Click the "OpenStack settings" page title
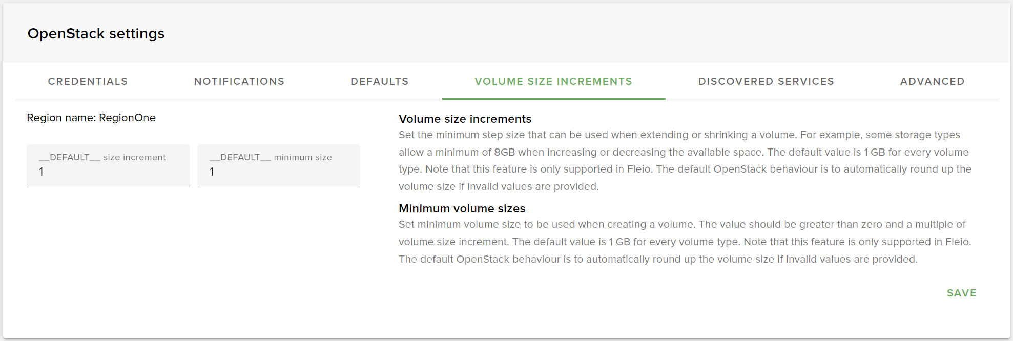This screenshot has height=341, width=1013. tap(96, 34)
